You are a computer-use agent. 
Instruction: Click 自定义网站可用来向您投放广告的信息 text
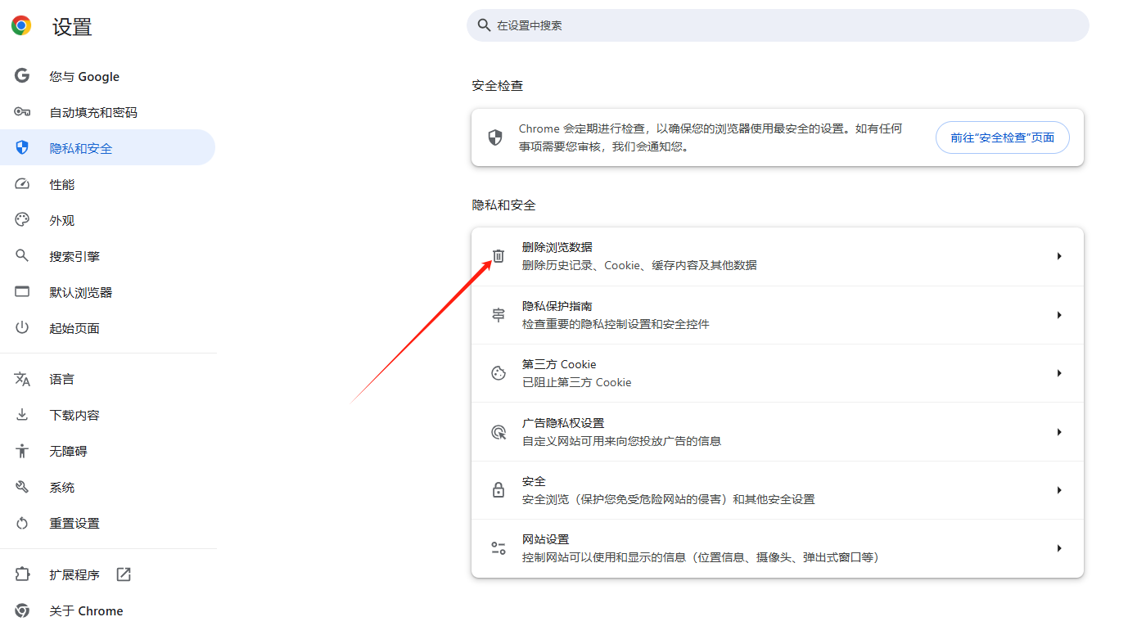(x=622, y=441)
